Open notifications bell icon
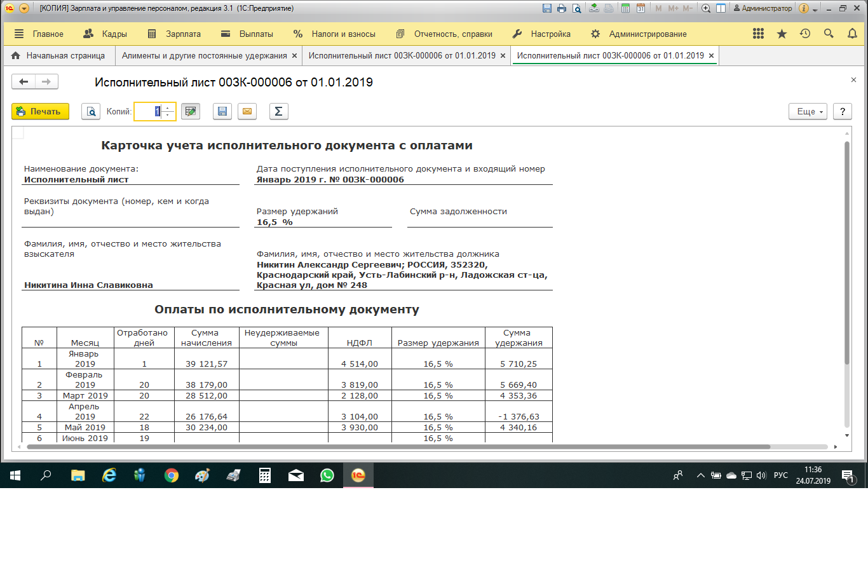Image resolution: width=868 pixels, height=579 pixels. pyautogui.click(x=852, y=34)
